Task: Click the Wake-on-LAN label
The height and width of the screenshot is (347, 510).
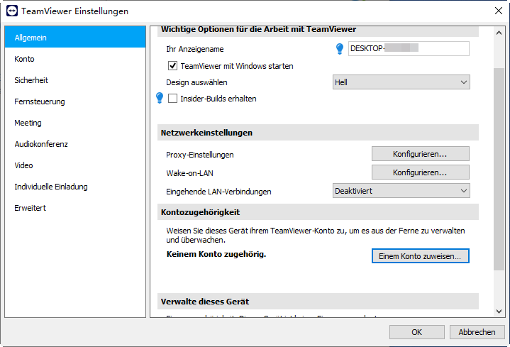Action: coord(189,173)
